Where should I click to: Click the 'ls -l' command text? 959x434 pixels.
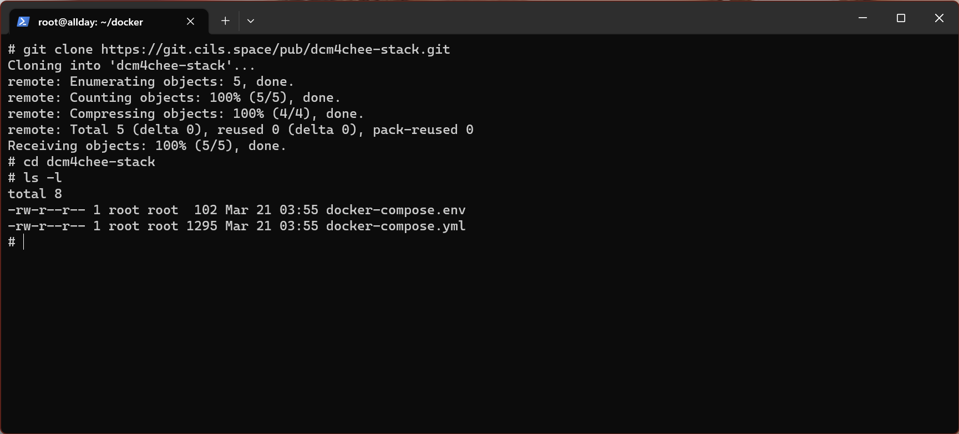(42, 178)
